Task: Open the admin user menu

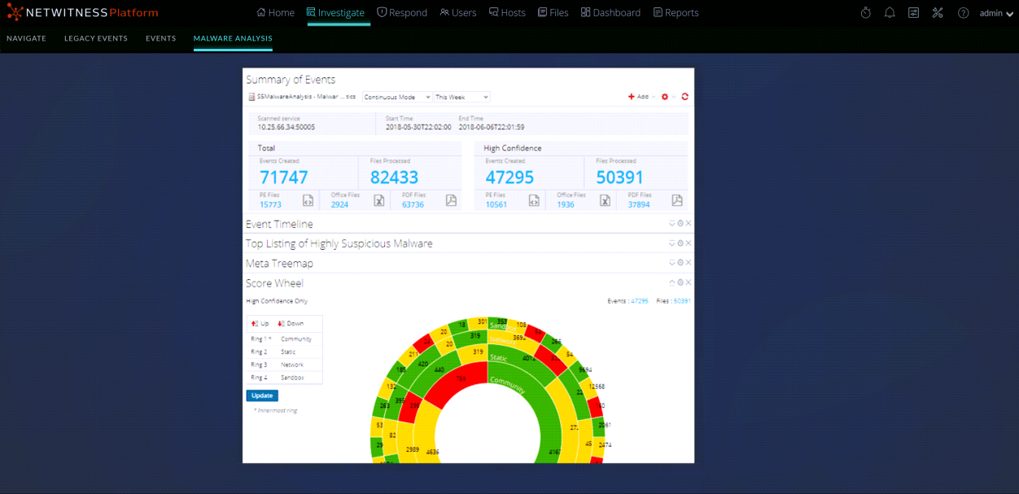Action: [x=996, y=13]
